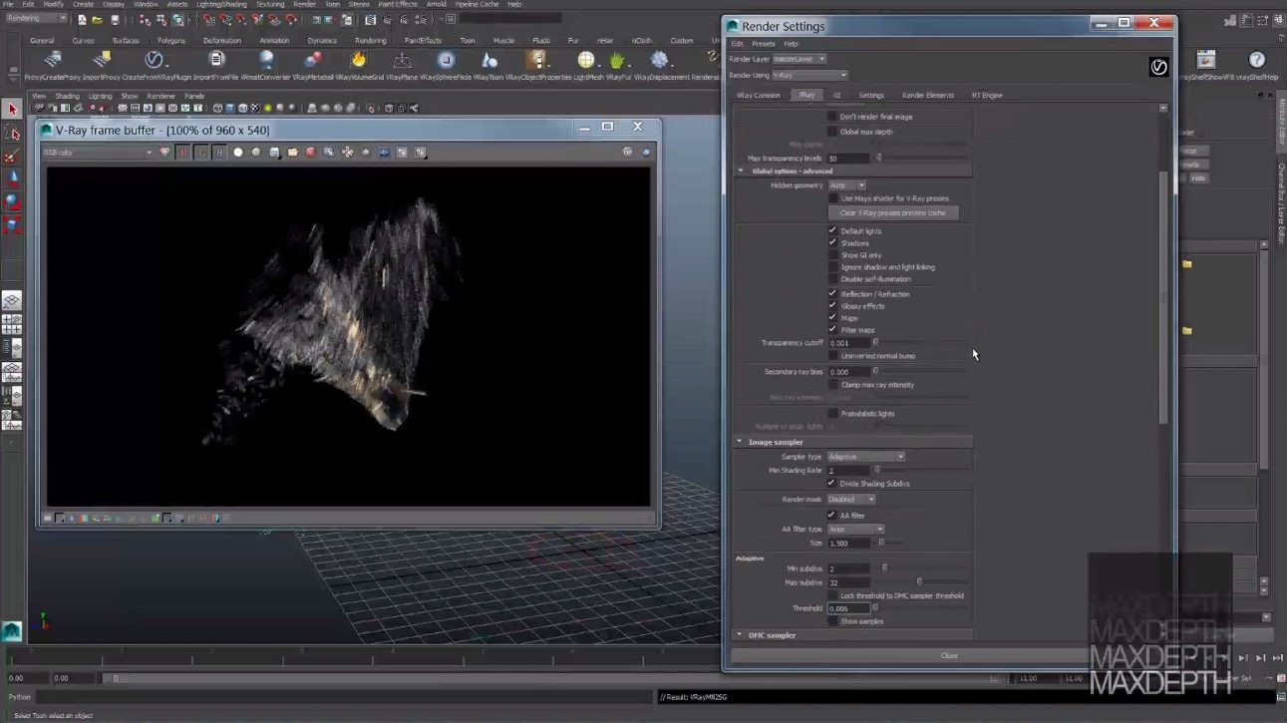Uncheck Glossy effects checkbox
This screenshot has width=1287, height=723.
coord(832,306)
